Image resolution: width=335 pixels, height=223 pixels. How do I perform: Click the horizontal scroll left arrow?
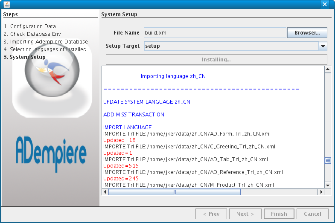coord(105,192)
